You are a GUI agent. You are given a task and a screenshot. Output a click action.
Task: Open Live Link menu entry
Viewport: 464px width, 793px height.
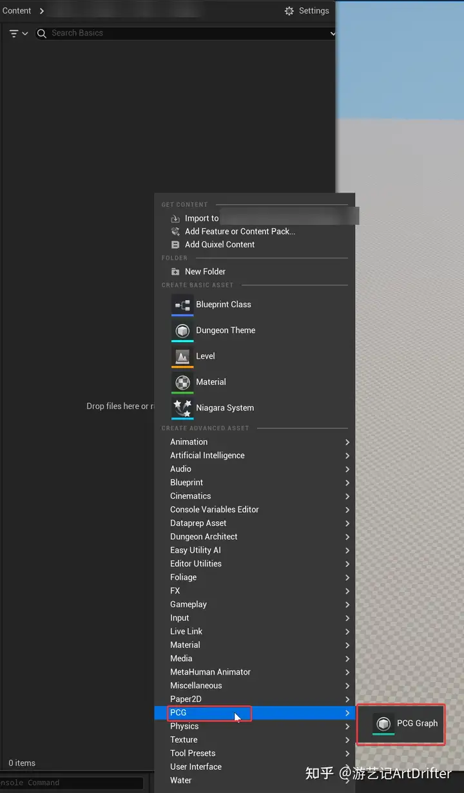255,631
